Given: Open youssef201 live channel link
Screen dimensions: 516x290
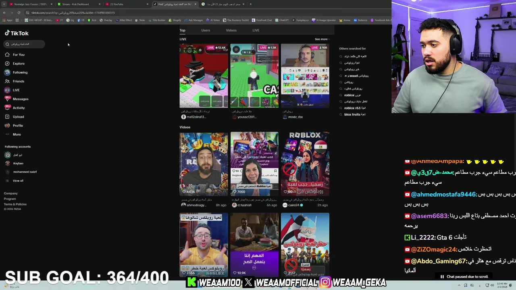Looking at the screenshot, I should 244,117.
